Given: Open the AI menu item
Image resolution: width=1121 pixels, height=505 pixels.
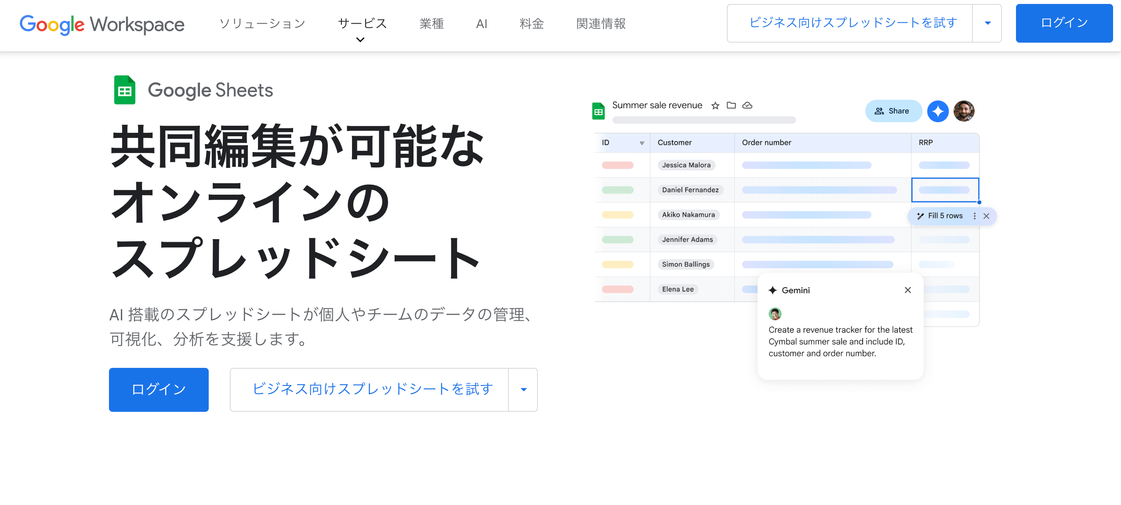Looking at the screenshot, I should pyautogui.click(x=482, y=24).
